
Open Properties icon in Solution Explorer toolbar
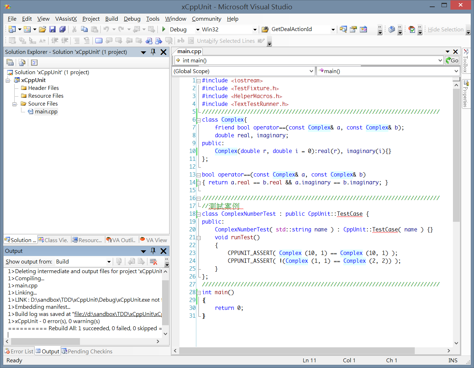pos(10,62)
